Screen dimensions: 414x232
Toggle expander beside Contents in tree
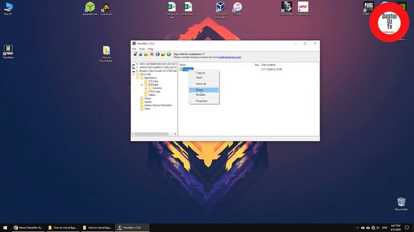point(146,88)
